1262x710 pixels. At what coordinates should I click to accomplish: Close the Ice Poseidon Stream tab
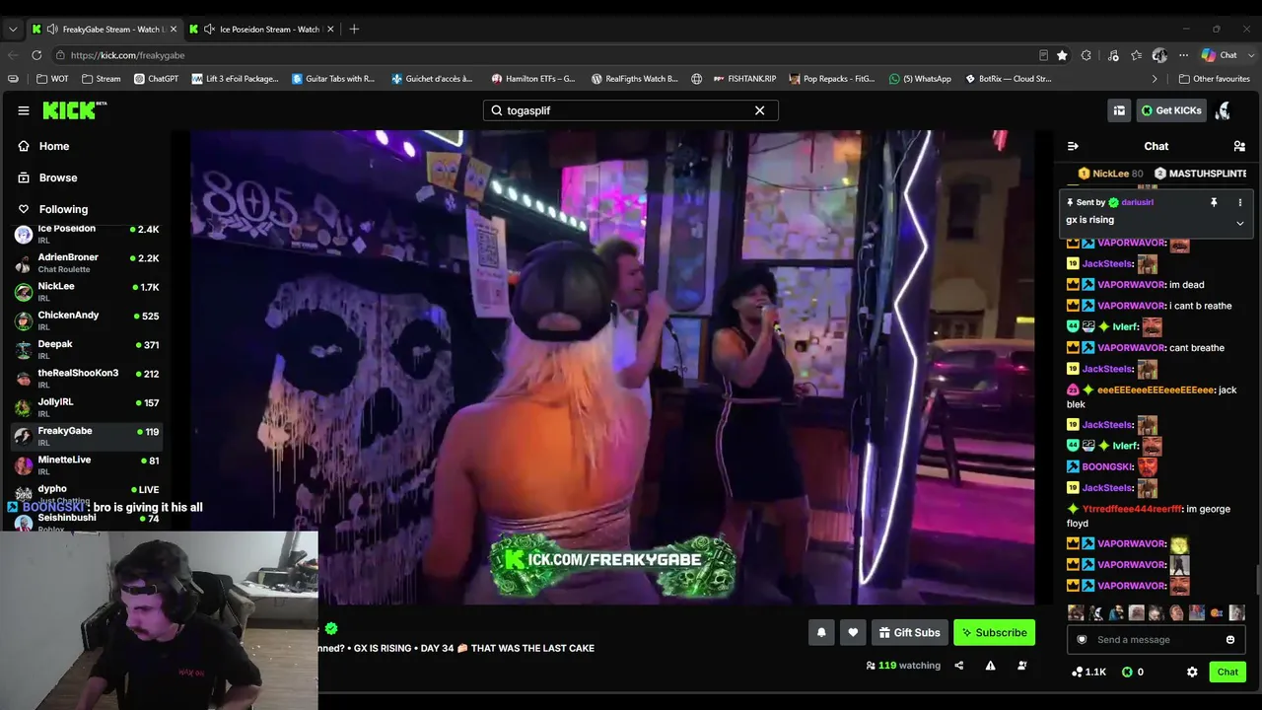330,29
